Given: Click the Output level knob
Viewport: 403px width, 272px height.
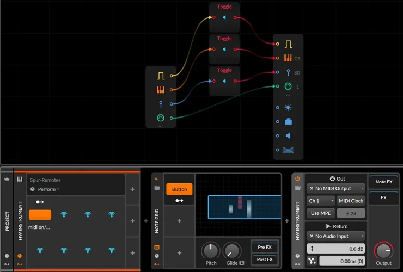Looking at the screenshot, I should click(383, 251).
